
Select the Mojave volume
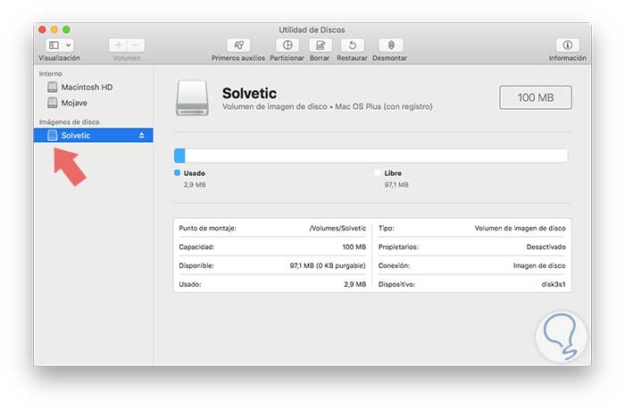pyautogui.click(x=93, y=103)
